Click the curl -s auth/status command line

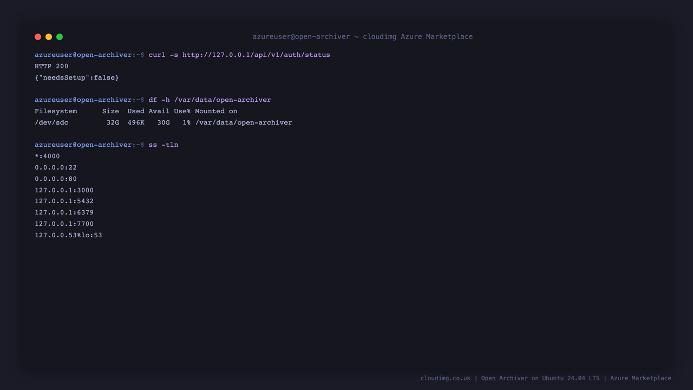click(239, 55)
